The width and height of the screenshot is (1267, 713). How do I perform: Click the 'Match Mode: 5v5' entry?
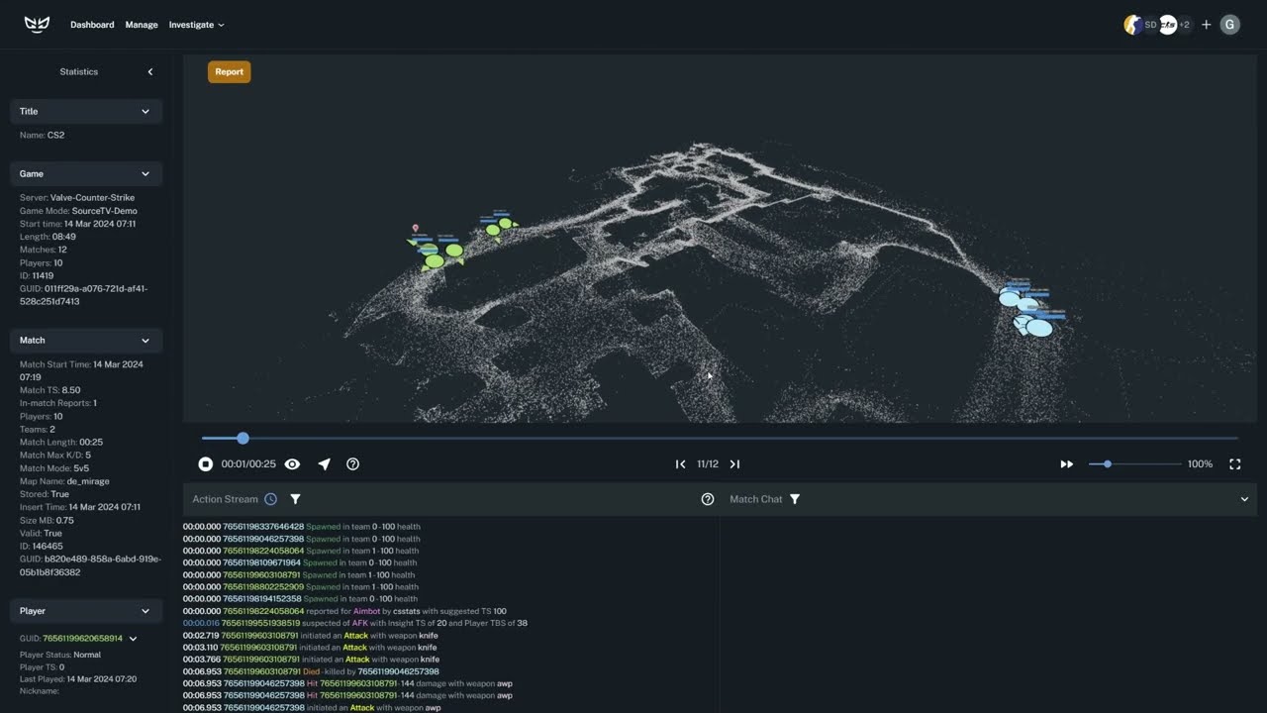click(54, 468)
